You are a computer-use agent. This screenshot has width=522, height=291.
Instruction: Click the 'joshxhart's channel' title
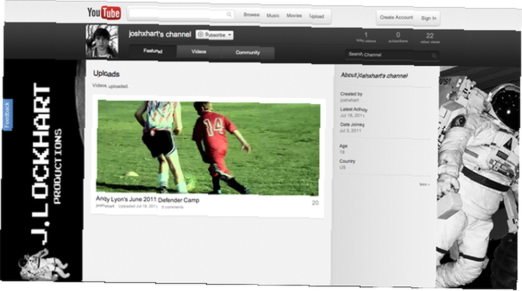[160, 34]
